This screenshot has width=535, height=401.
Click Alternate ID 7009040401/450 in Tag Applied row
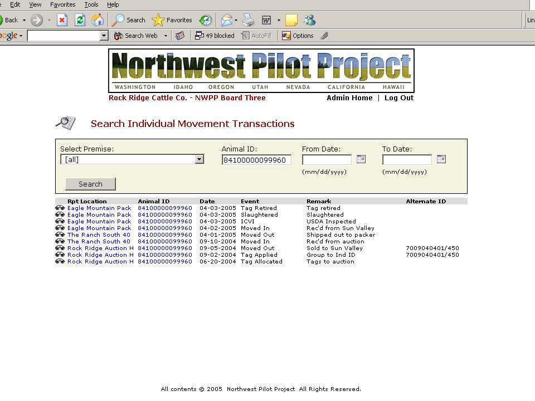pos(432,255)
